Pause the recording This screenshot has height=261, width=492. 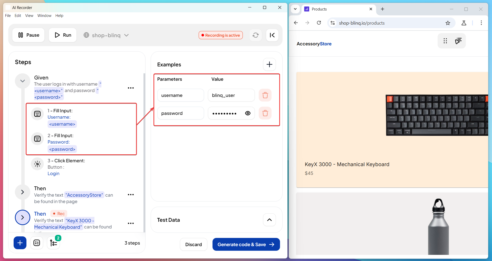point(28,35)
